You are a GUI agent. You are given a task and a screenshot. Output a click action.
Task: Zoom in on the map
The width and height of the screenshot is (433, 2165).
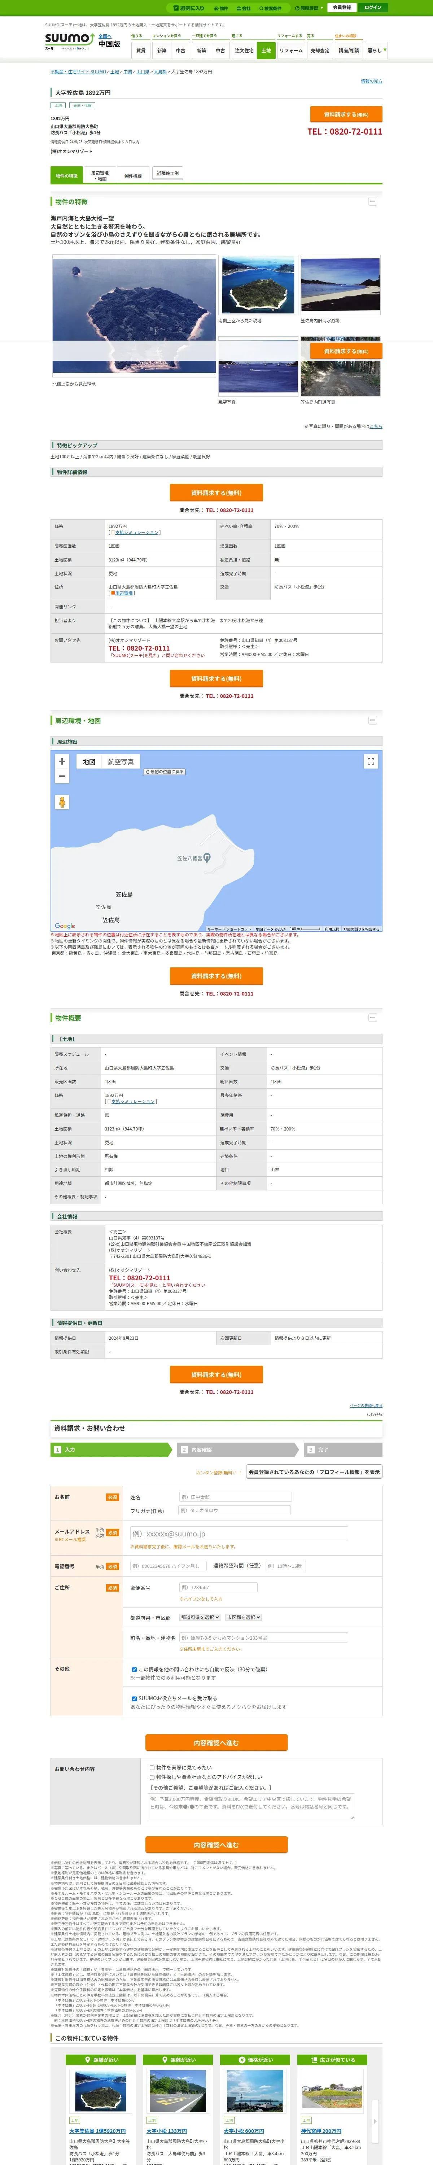tap(61, 761)
